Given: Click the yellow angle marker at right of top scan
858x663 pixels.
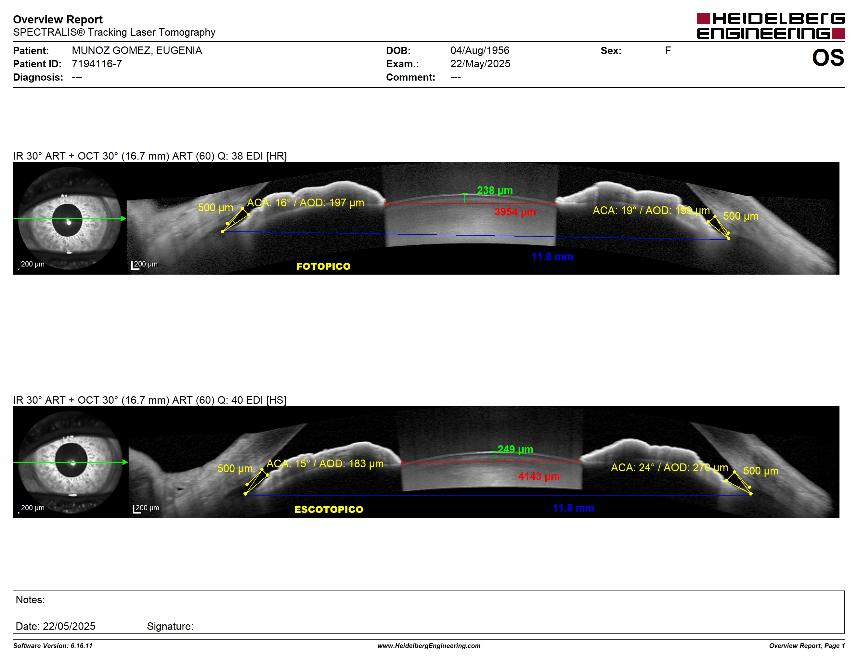Looking at the screenshot, I should [x=719, y=227].
